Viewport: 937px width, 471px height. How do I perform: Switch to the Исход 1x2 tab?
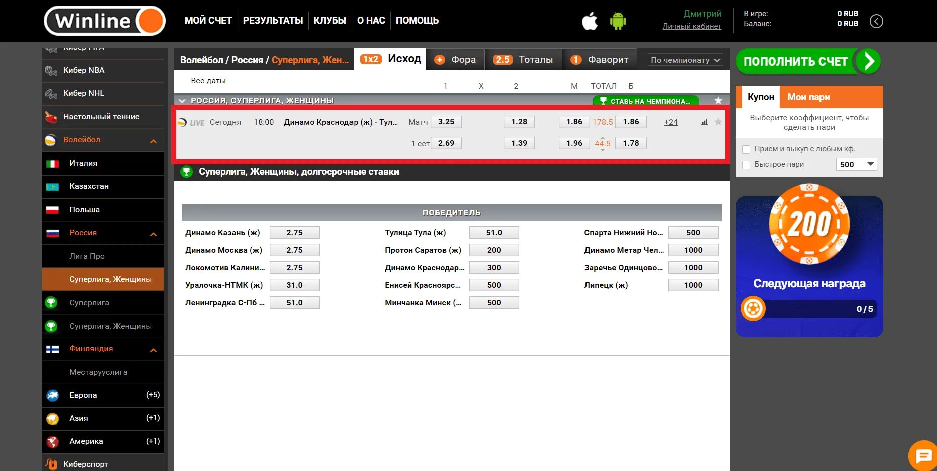[x=390, y=59]
